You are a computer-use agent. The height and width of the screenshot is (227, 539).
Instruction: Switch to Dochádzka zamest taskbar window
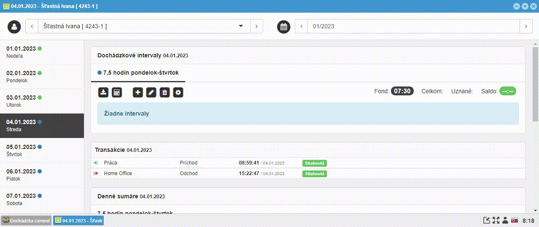point(26,220)
